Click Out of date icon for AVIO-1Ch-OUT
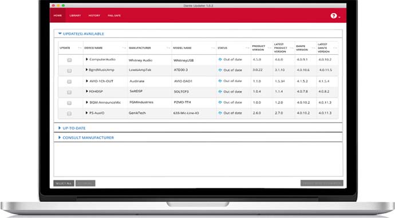Image resolution: width=395 pixels, height=218 pixels. pyautogui.click(x=220, y=81)
